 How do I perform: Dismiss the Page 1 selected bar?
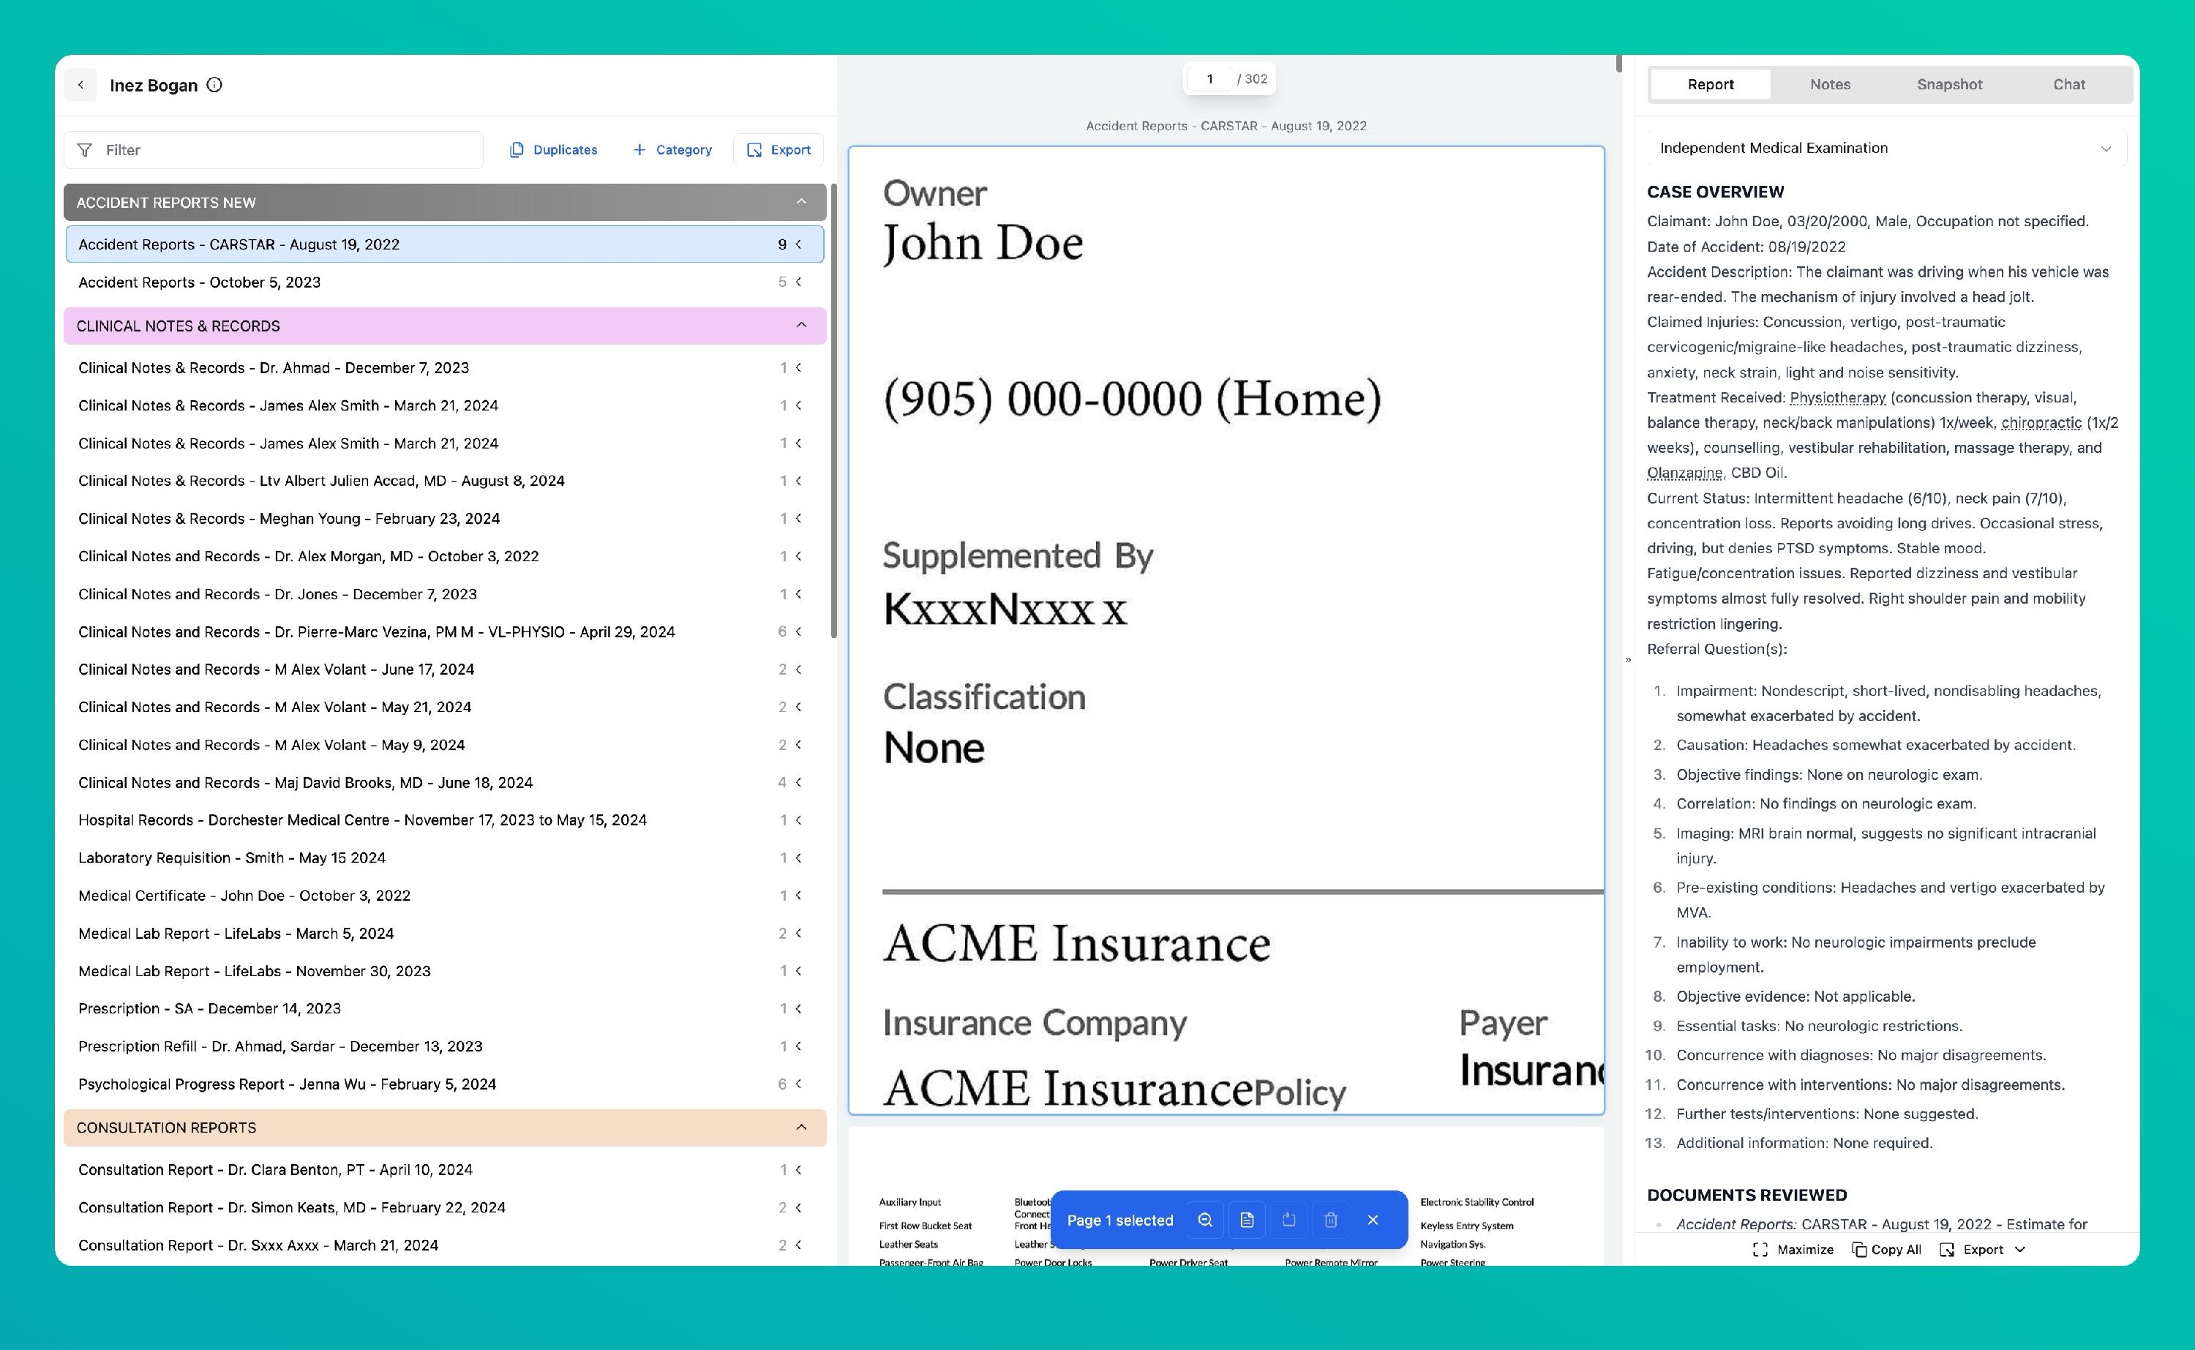[1373, 1220]
